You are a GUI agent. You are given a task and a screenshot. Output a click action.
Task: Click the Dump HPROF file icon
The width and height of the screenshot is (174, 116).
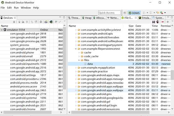point(23,22)
